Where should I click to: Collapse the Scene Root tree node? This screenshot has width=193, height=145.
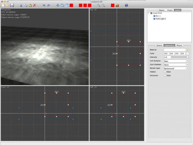[x=148, y=13]
